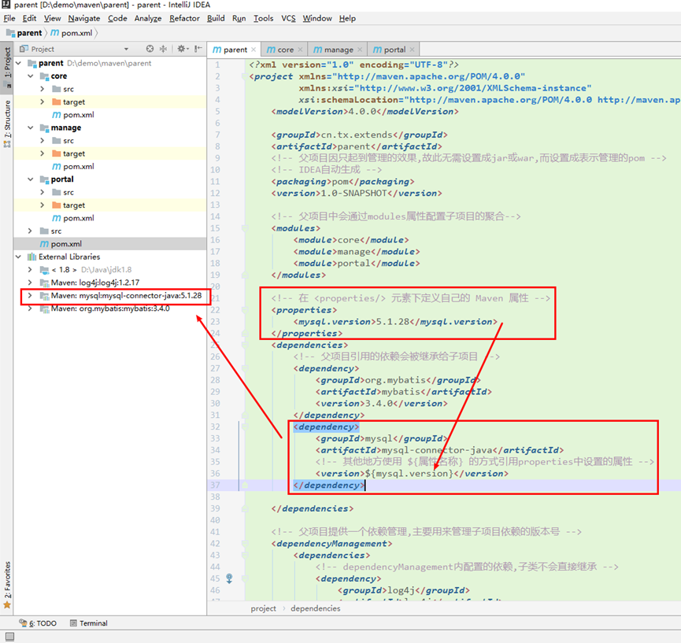Open the View menu

coord(52,18)
